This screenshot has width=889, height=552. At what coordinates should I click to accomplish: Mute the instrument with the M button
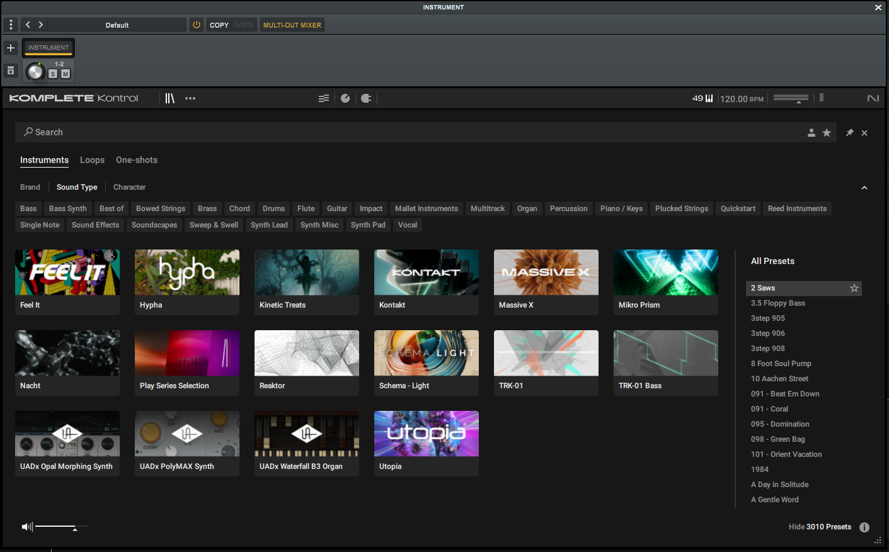coord(66,74)
